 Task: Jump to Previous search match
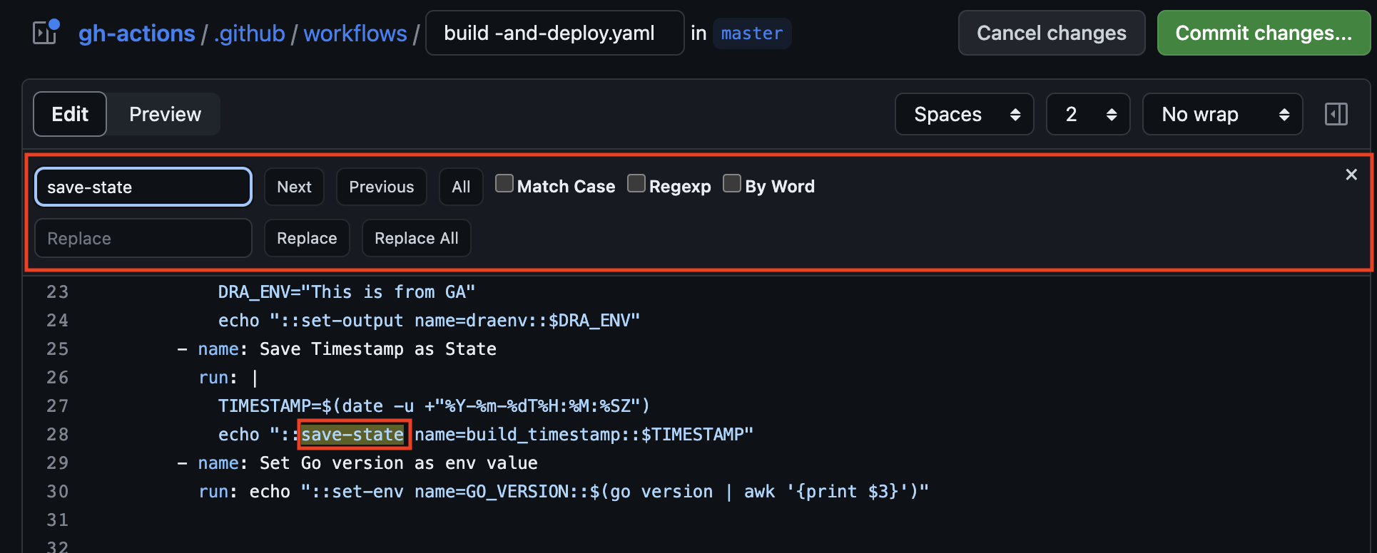point(381,187)
